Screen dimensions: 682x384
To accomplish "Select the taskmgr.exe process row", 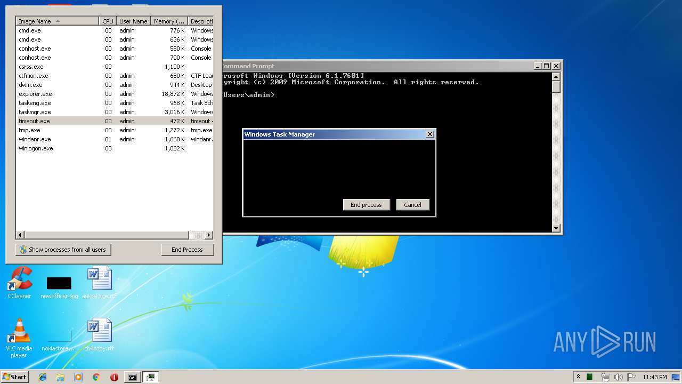I will pyautogui.click(x=115, y=112).
